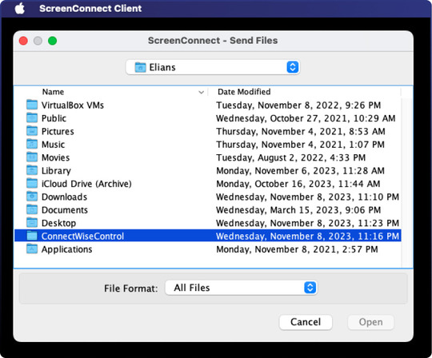
Task: Click the Elians home folder icon in dropdown
Action: [x=140, y=67]
